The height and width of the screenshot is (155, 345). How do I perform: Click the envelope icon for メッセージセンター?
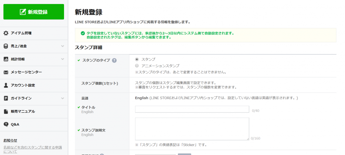click(6, 72)
